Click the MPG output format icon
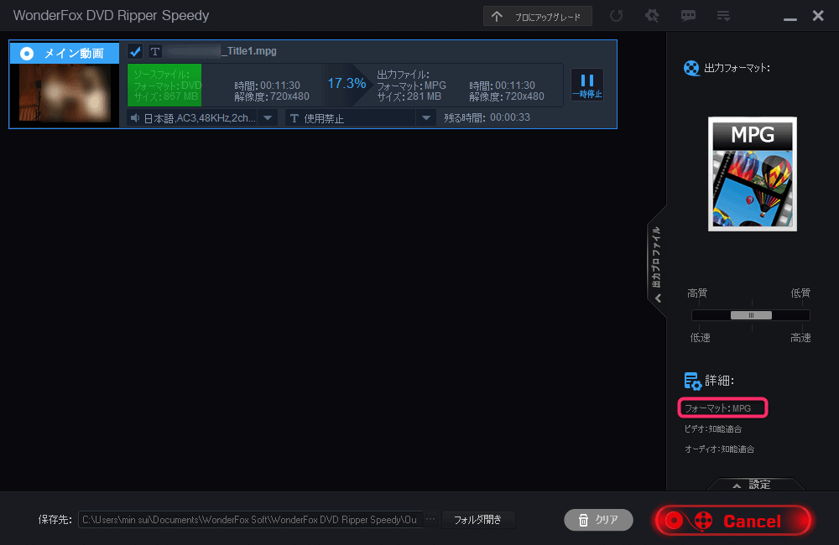The height and width of the screenshot is (545, 839). pos(752,174)
